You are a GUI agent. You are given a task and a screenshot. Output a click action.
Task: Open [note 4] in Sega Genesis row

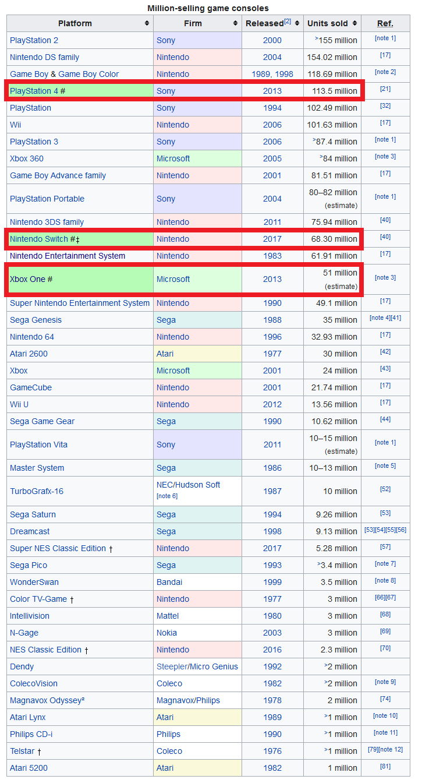pos(380,318)
